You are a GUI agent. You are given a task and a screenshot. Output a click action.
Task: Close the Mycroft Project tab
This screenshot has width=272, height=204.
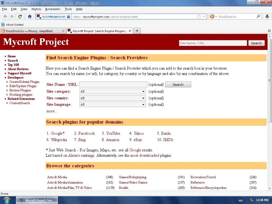(x=130, y=31)
